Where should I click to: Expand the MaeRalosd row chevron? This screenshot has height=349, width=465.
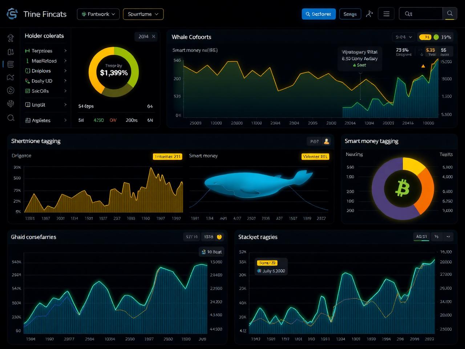(65, 61)
